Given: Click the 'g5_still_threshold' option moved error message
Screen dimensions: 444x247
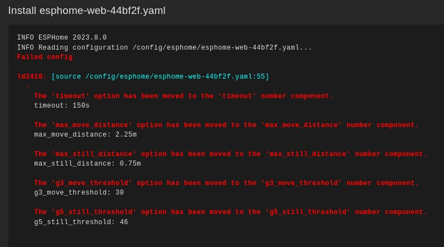Looking at the screenshot, I should point(230,212).
